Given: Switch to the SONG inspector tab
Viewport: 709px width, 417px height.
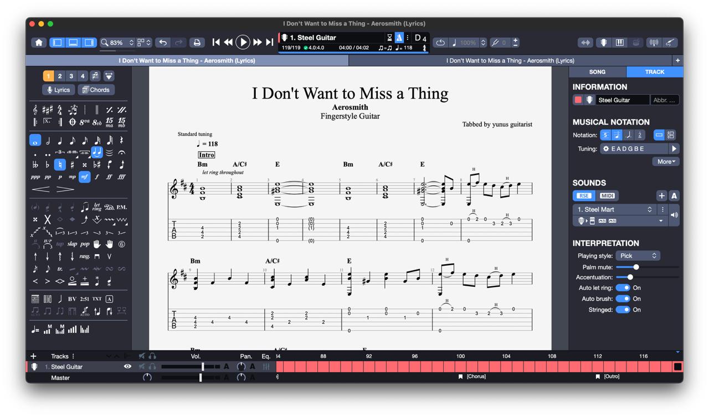Looking at the screenshot, I should click(597, 72).
